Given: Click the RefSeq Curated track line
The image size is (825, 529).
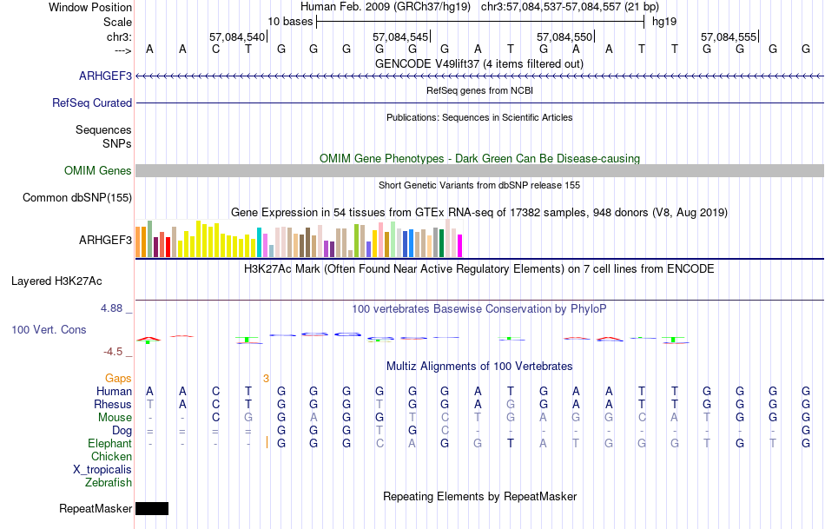Looking at the screenshot, I should pyautogui.click(x=480, y=102).
